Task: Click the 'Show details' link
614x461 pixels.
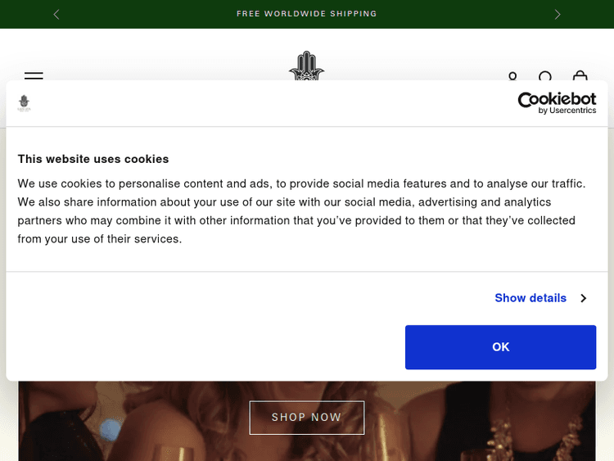Action: (530, 298)
